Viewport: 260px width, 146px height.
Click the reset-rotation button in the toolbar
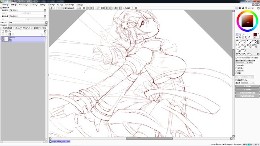click(x=111, y=8)
